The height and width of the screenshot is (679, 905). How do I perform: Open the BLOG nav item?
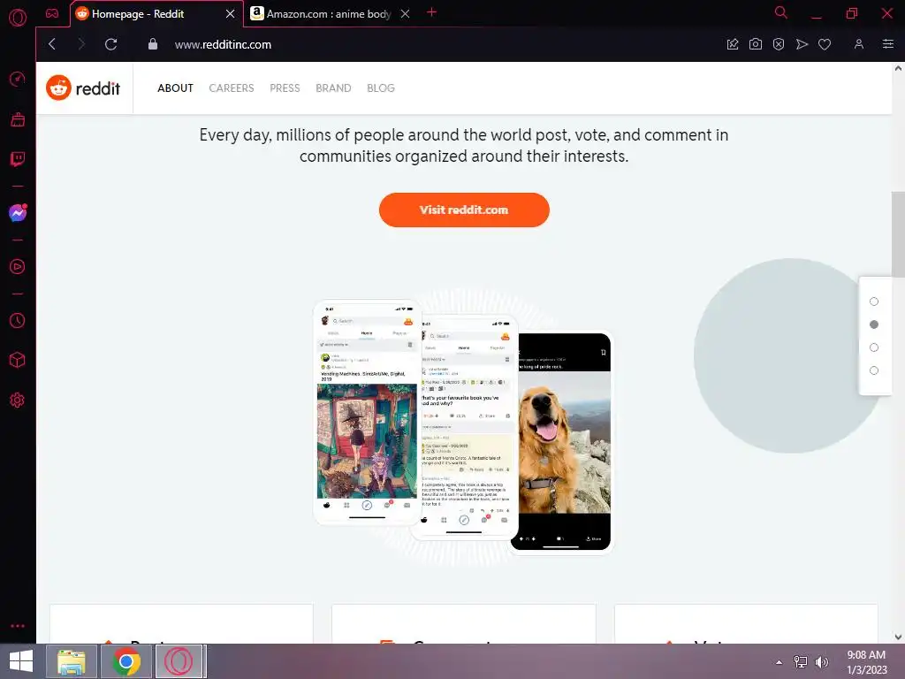(x=381, y=88)
